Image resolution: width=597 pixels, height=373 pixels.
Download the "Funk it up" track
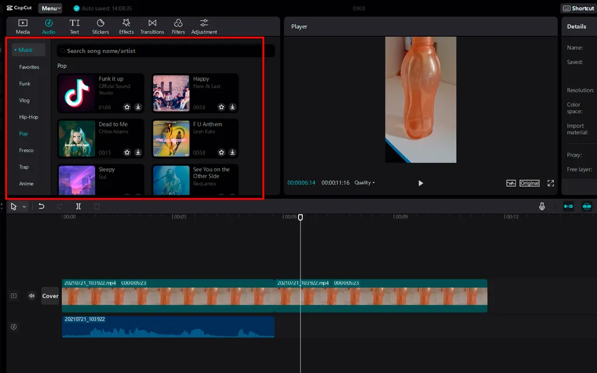coord(138,107)
